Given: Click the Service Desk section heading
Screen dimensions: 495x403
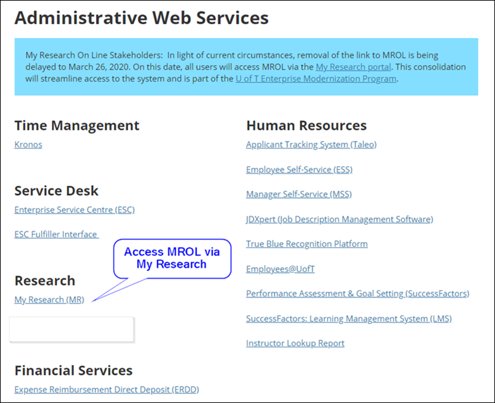Looking at the screenshot, I should point(56,191).
